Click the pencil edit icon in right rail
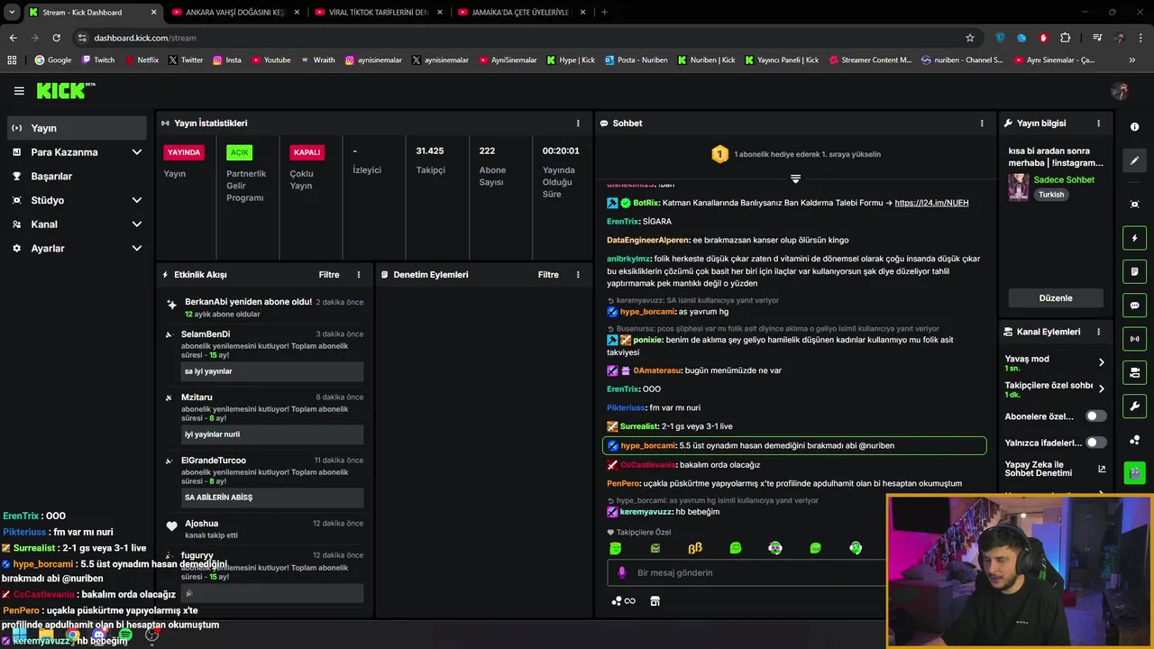The height and width of the screenshot is (649, 1154). pos(1134,160)
